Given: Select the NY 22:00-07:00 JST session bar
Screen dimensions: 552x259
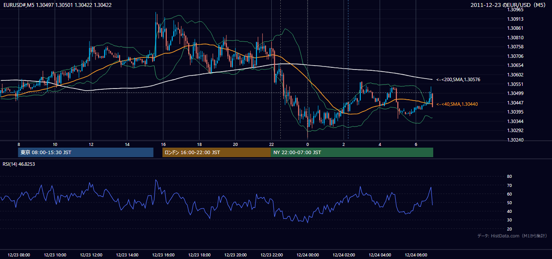Looking at the screenshot, I should click(352, 152).
